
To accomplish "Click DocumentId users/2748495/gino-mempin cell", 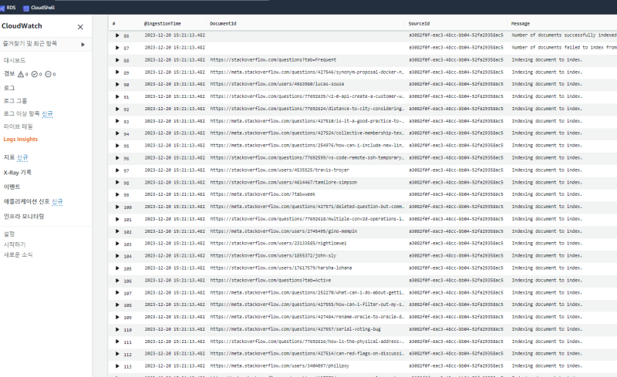I will coord(284,231).
